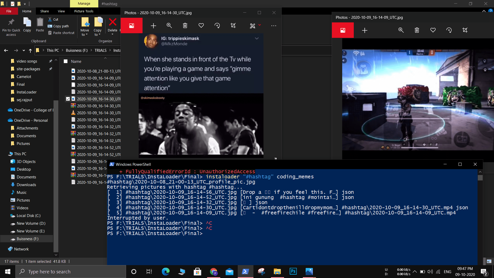Add the photo to favorites using heart icon
Screen dimensions: 494x278
201,25
